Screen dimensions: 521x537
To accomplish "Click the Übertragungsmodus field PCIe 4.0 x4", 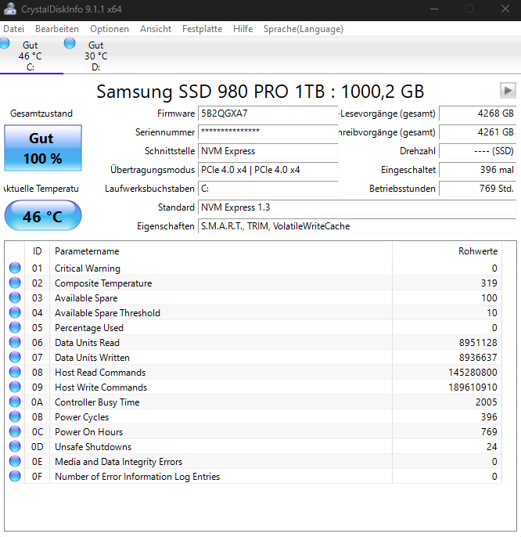I will point(268,170).
